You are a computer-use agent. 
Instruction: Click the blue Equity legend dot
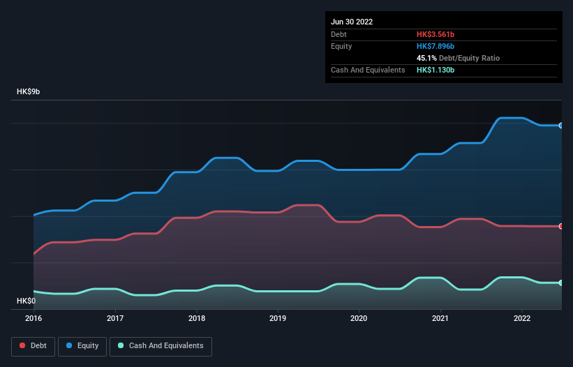coord(69,345)
